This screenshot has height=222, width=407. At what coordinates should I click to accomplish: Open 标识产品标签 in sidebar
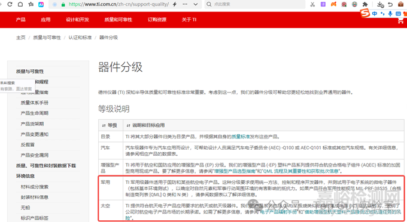(35, 218)
